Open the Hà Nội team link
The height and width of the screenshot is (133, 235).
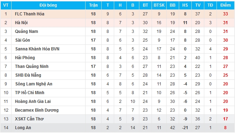click(x=21, y=23)
